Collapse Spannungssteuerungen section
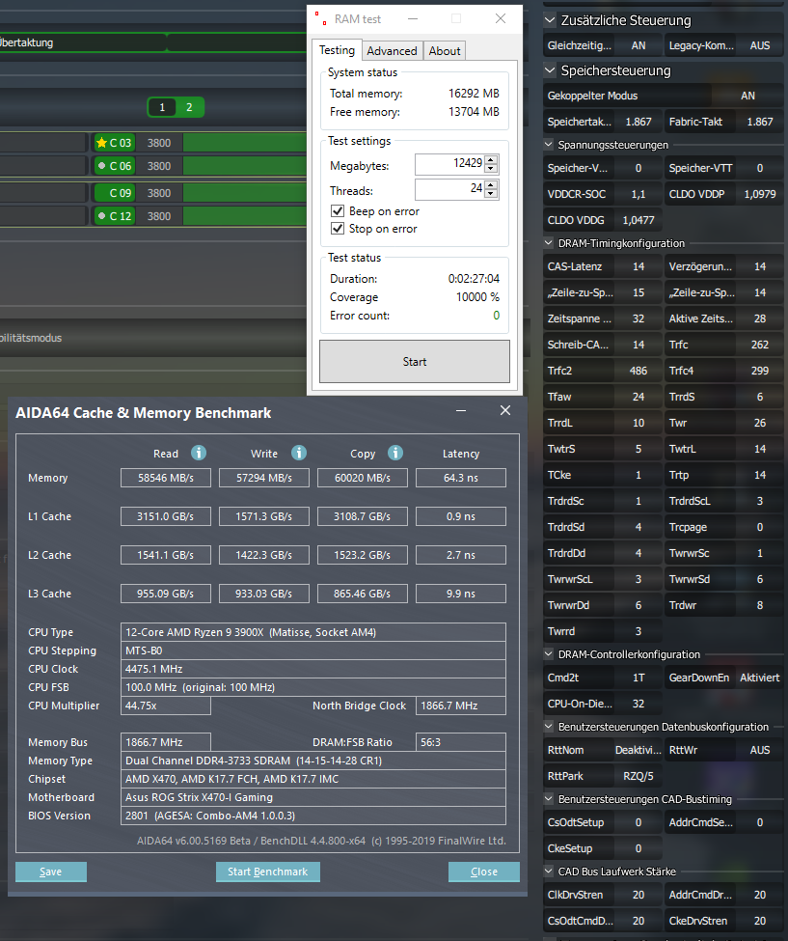788x941 pixels. click(x=549, y=145)
